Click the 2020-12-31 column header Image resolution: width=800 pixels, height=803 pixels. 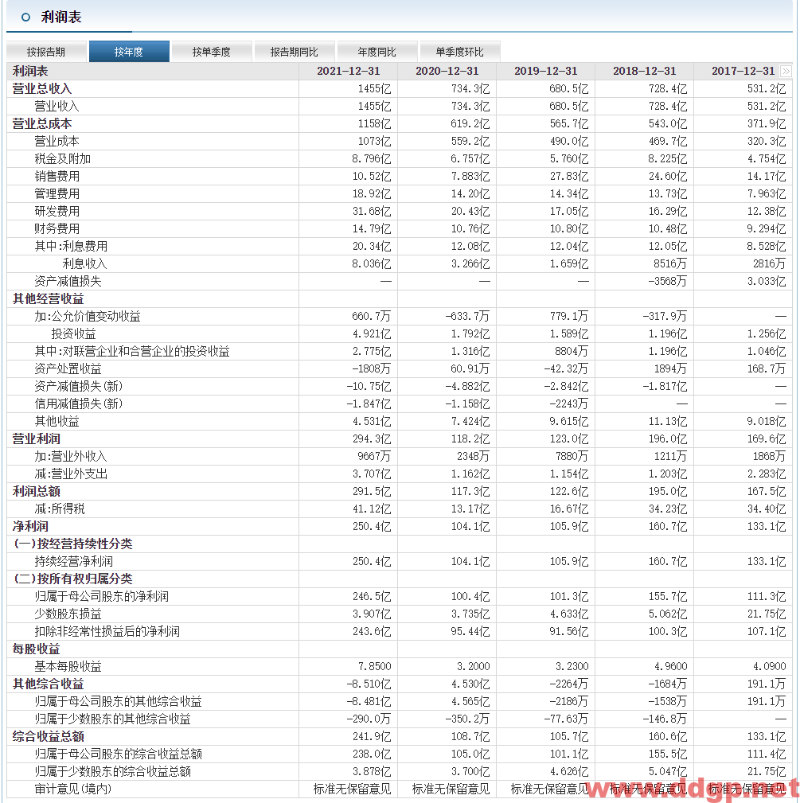[x=447, y=71]
